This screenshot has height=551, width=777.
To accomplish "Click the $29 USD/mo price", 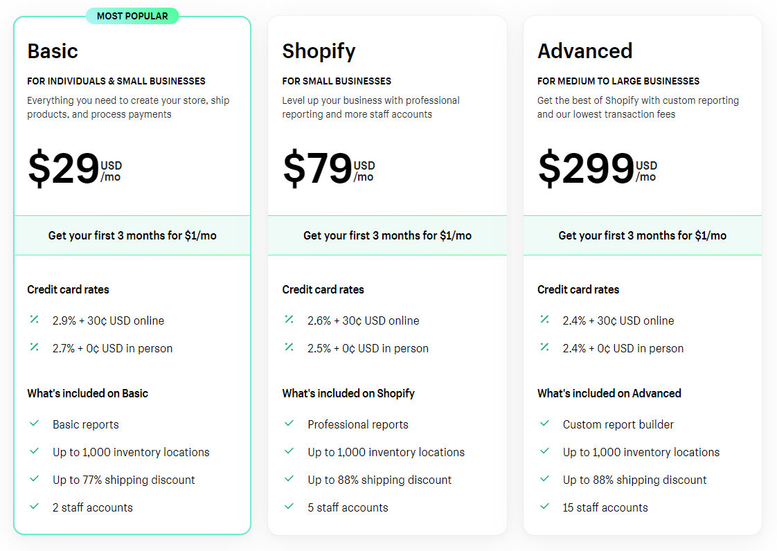I will point(75,168).
